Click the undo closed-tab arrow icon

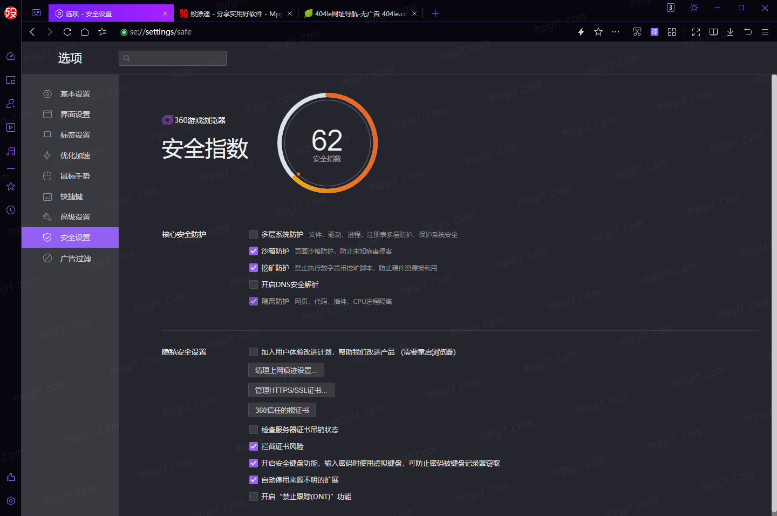[x=748, y=32]
